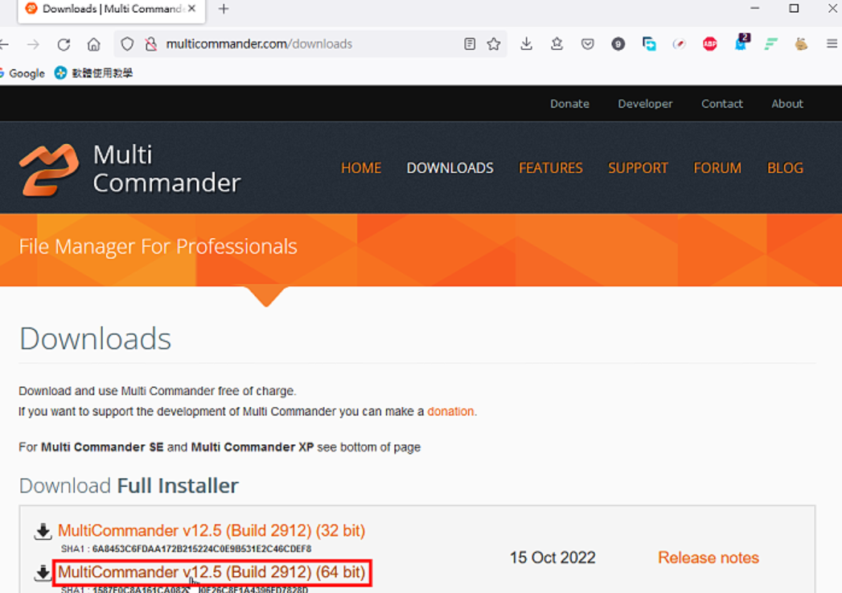The width and height of the screenshot is (842, 593).
Task: Open the About page link
Action: pos(787,104)
